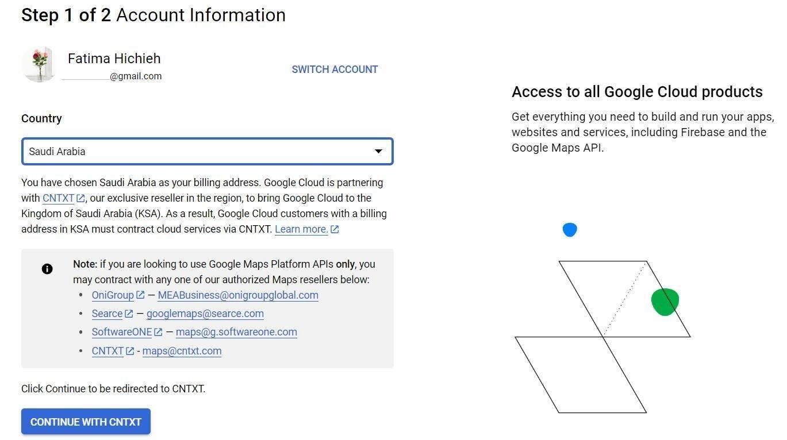This screenshot has width=787, height=440.
Task: Open the Searce reseller link
Action: (108, 314)
